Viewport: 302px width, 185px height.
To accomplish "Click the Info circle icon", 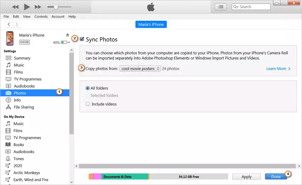I will pyautogui.click(x=8, y=100).
